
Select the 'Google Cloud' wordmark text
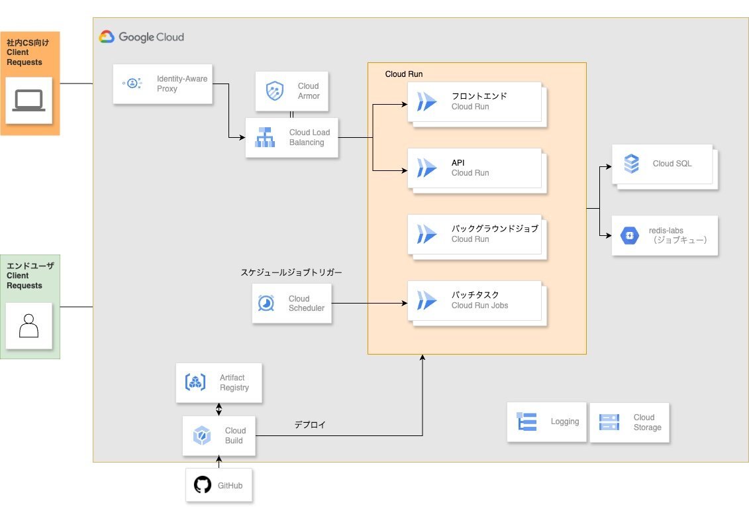151,37
